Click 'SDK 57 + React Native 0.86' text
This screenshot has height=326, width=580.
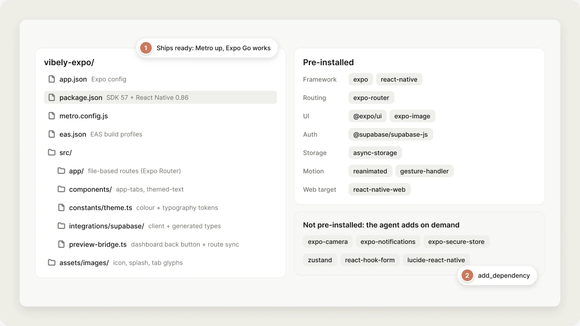point(147,98)
